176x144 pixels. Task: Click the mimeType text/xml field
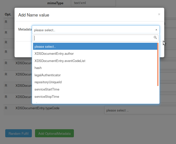click(93, 3)
